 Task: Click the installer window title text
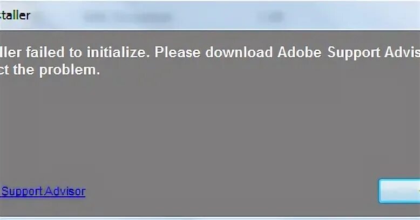pyautogui.click(x=15, y=15)
